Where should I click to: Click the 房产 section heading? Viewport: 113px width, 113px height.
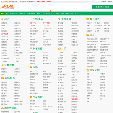[7, 19]
